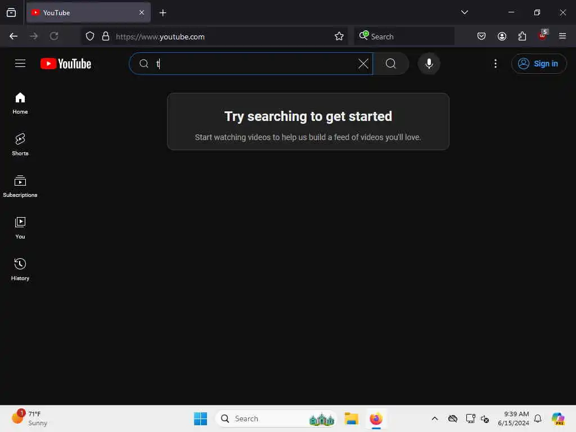The width and height of the screenshot is (576, 432).
Task: Open the extension icon showing badge 5
Action: (x=543, y=35)
